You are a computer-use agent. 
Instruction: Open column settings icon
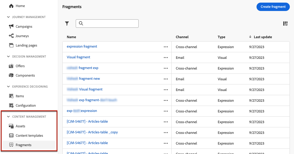pos(285,24)
